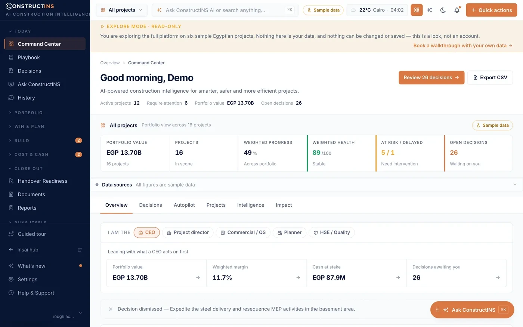Open the All projects dropdown
Screen dimensions: 523x327
coord(121,10)
